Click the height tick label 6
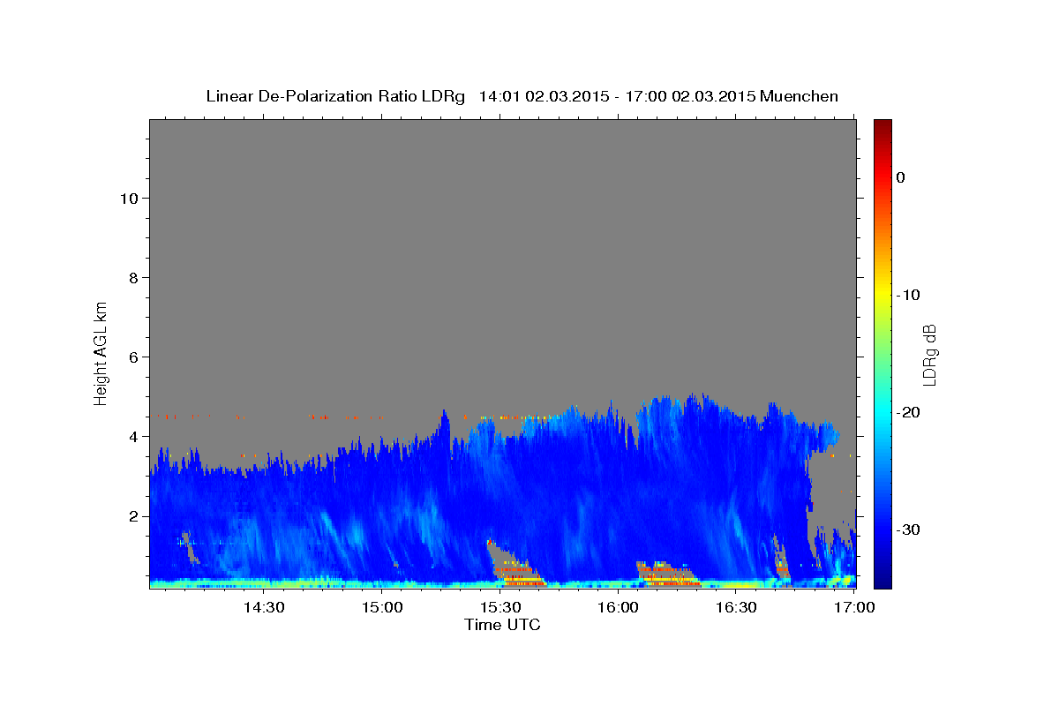 (131, 357)
